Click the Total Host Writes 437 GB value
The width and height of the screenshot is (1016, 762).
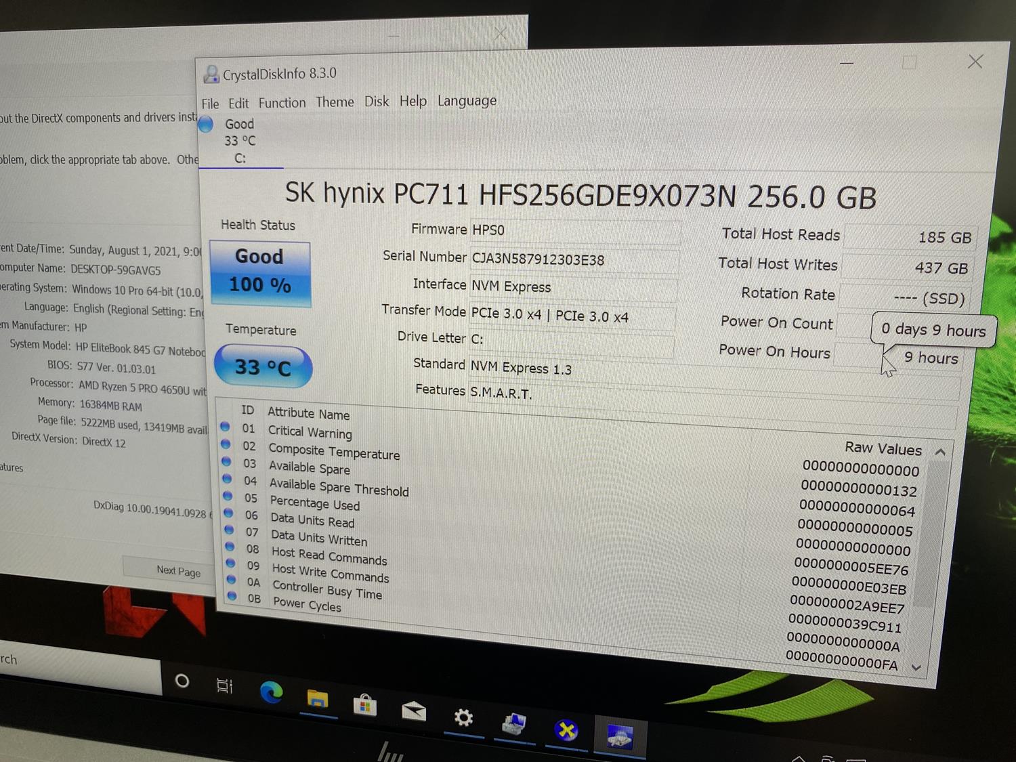click(906, 267)
